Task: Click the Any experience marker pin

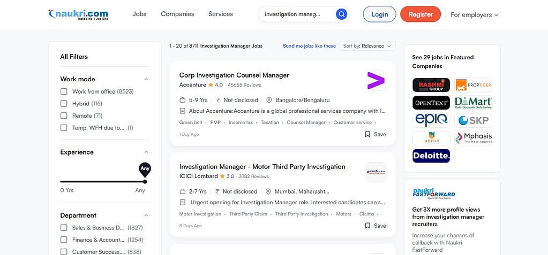Action: click(x=145, y=169)
